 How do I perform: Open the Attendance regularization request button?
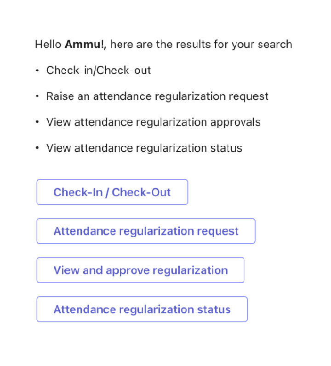point(146,231)
